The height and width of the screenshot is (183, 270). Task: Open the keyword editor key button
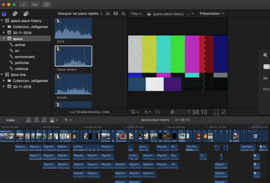pos(35,4)
